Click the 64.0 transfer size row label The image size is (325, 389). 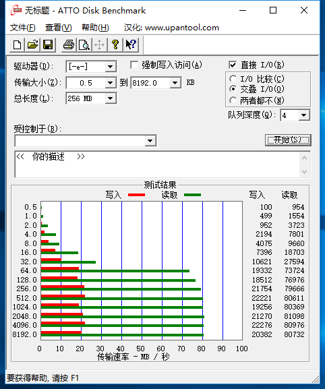[x=28, y=270]
